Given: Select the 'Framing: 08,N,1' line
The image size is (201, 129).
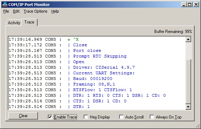Looking at the screenshot, I should (97, 84).
